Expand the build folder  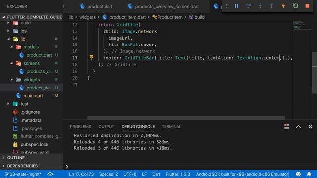[8, 23]
